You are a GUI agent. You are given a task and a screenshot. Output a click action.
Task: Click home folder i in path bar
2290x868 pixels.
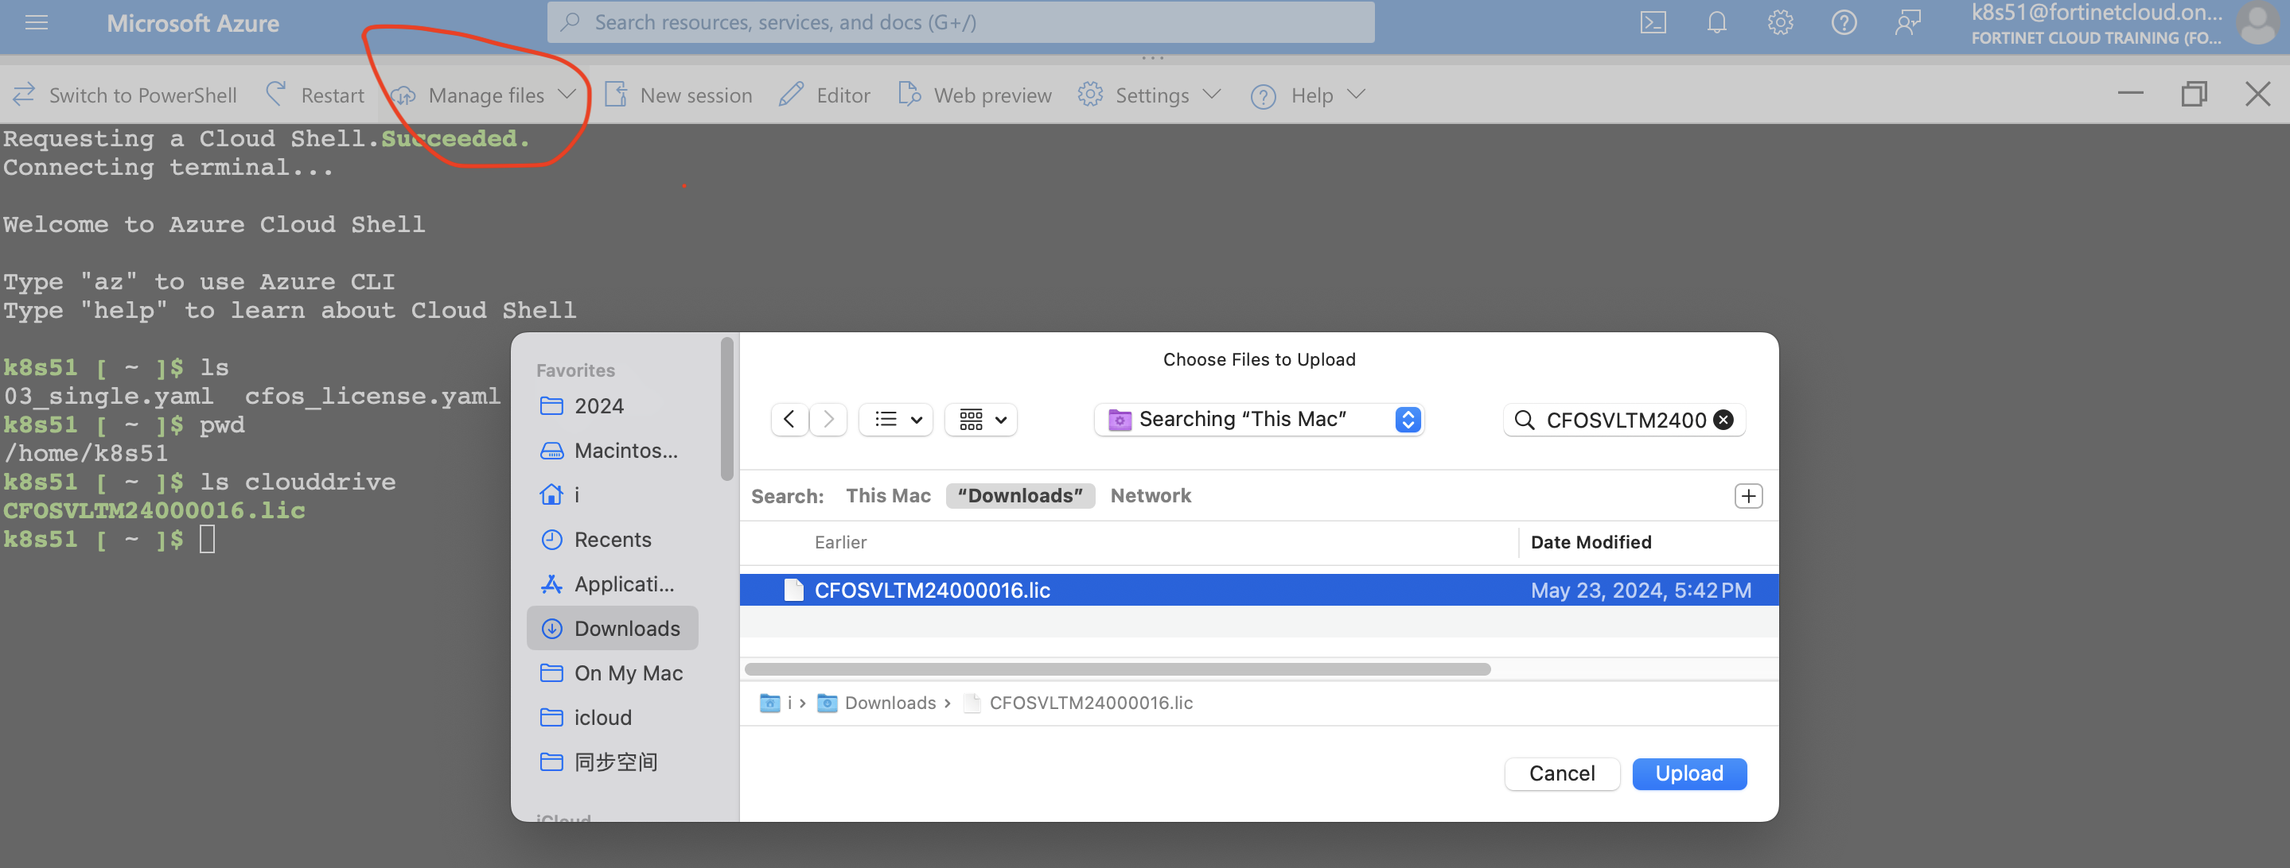[x=776, y=703]
